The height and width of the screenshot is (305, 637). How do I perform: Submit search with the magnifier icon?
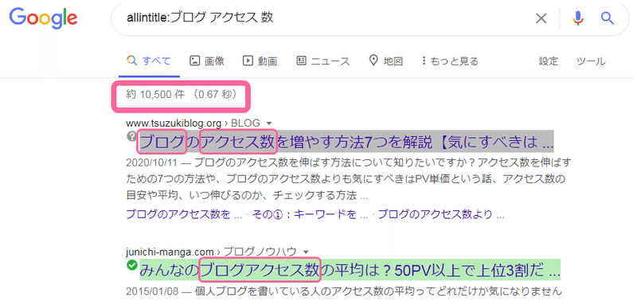click(x=608, y=18)
